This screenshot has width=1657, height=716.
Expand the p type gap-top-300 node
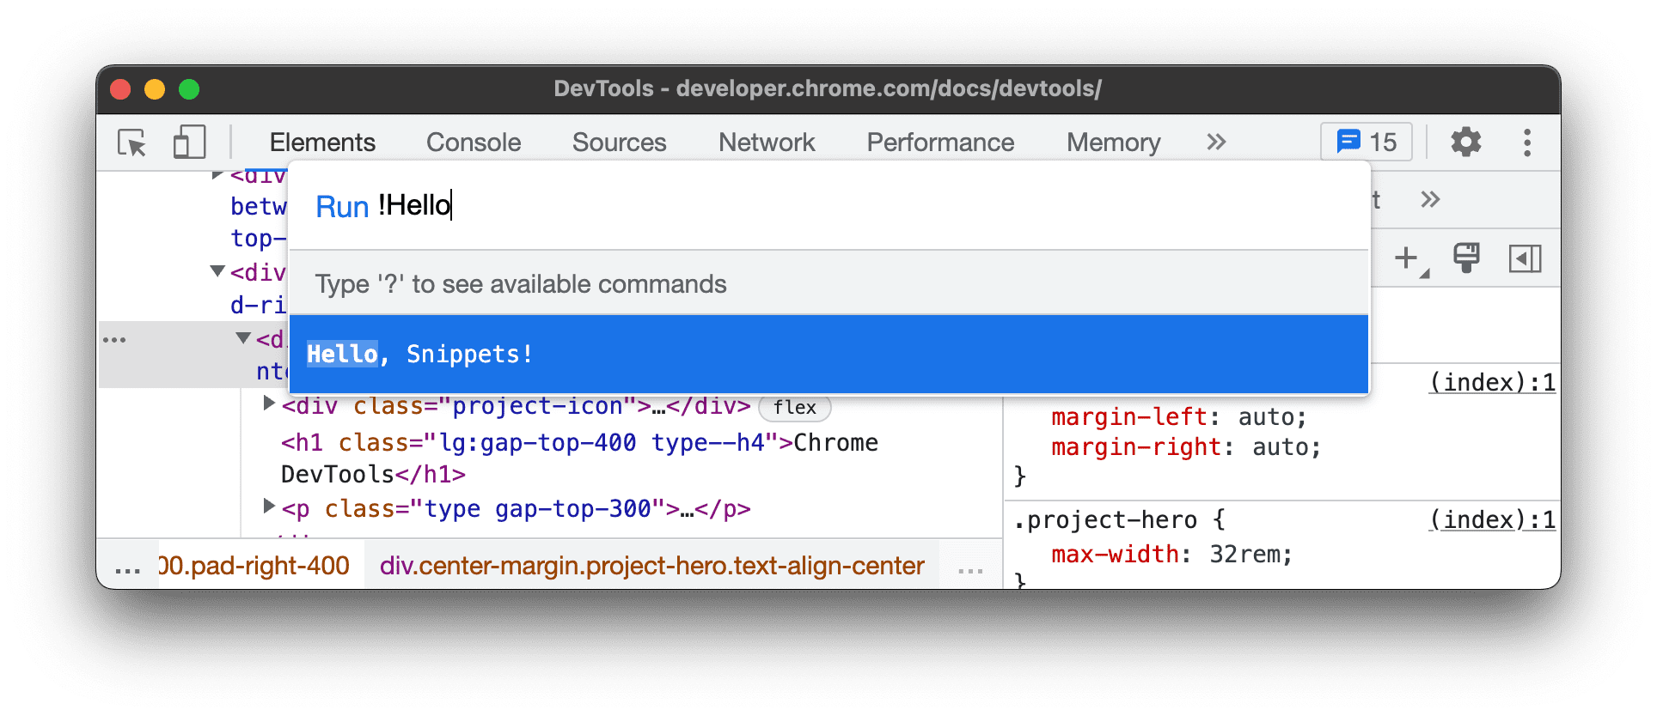(x=269, y=507)
